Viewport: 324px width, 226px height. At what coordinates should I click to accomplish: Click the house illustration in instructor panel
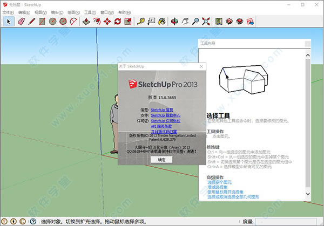244,80
